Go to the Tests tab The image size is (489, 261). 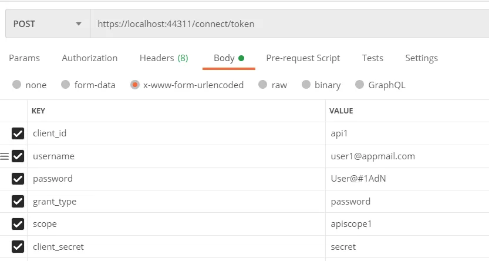[373, 58]
